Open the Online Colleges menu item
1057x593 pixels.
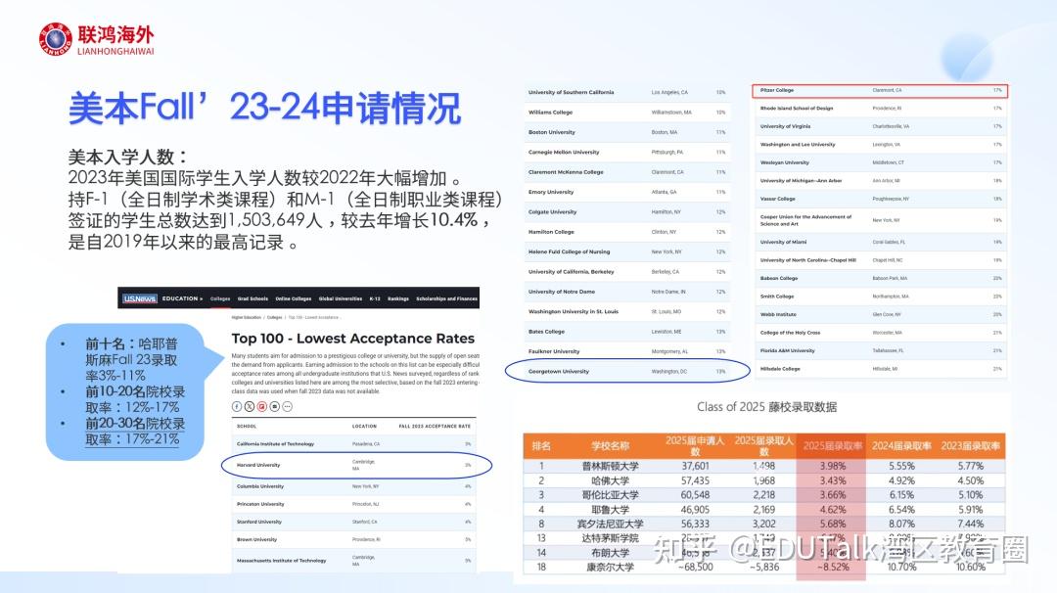tap(293, 298)
